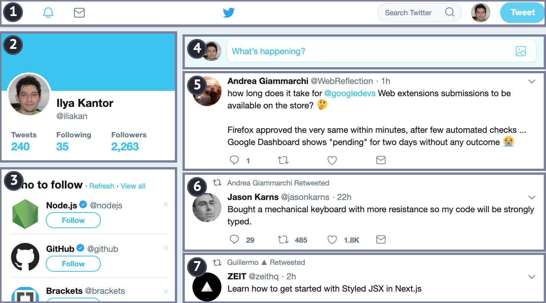Reply to Andrea Giammarchi's tweet
The width and height of the screenshot is (546, 303).
click(x=234, y=160)
